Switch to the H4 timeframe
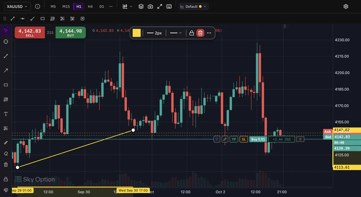Screen dimensions: 361x197 pos(90,6)
